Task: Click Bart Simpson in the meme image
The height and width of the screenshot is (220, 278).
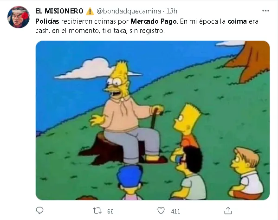Action: point(187,127)
